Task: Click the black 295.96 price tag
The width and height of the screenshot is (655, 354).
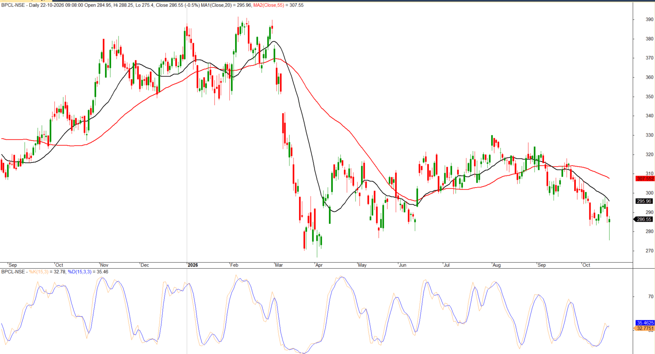Action: pos(644,201)
